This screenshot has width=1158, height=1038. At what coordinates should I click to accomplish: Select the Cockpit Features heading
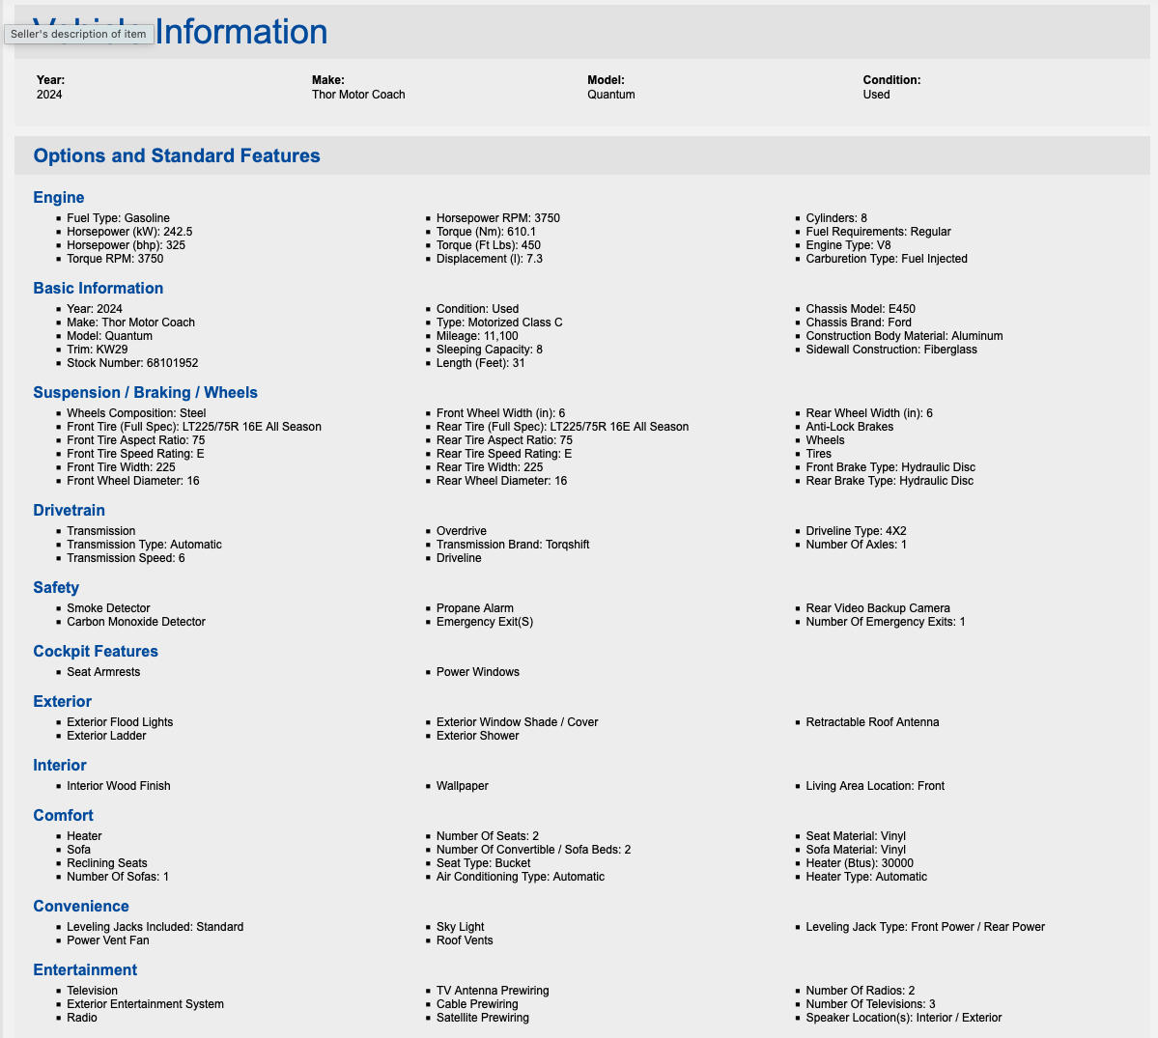[x=96, y=651]
